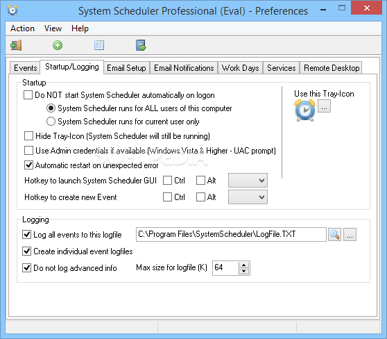Minimize the Preferences window
The width and height of the screenshot is (387, 339).
tap(323, 10)
